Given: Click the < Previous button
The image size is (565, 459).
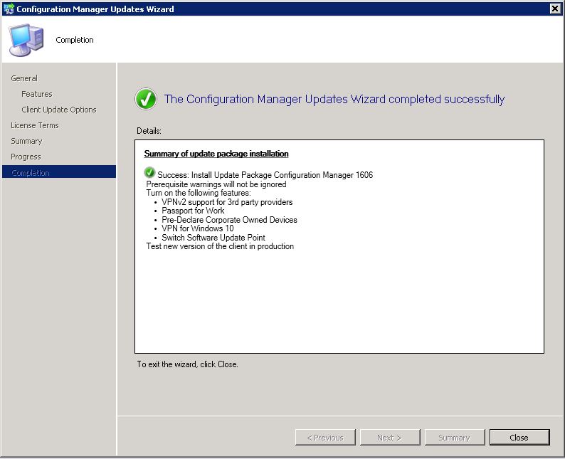Looking at the screenshot, I should pyautogui.click(x=325, y=438).
